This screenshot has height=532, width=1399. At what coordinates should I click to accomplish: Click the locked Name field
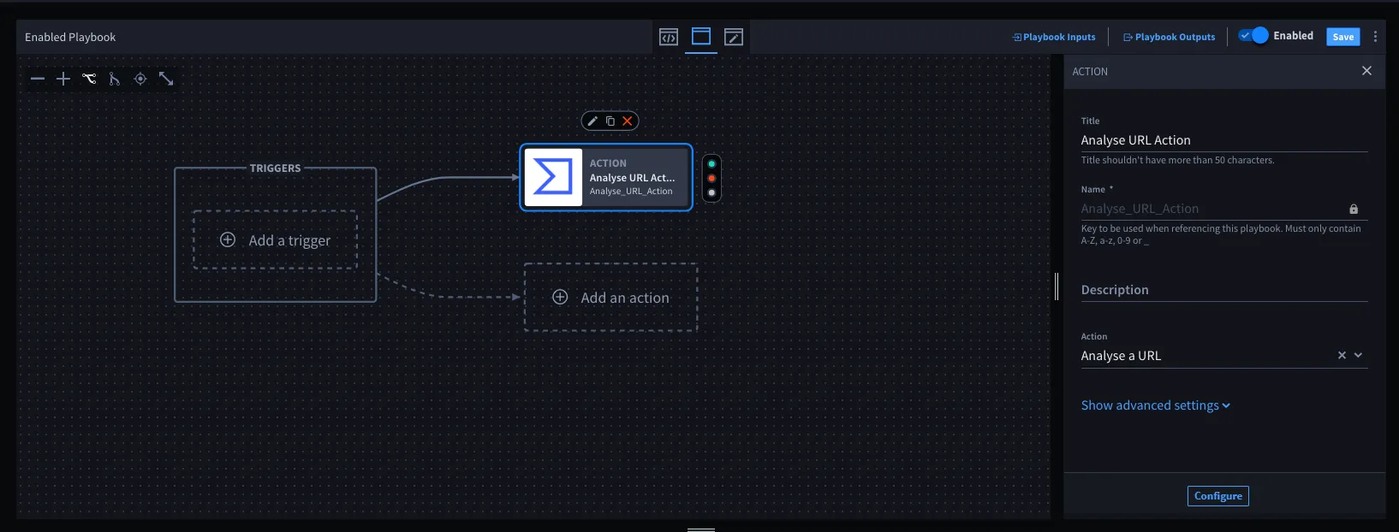[x=1224, y=209]
